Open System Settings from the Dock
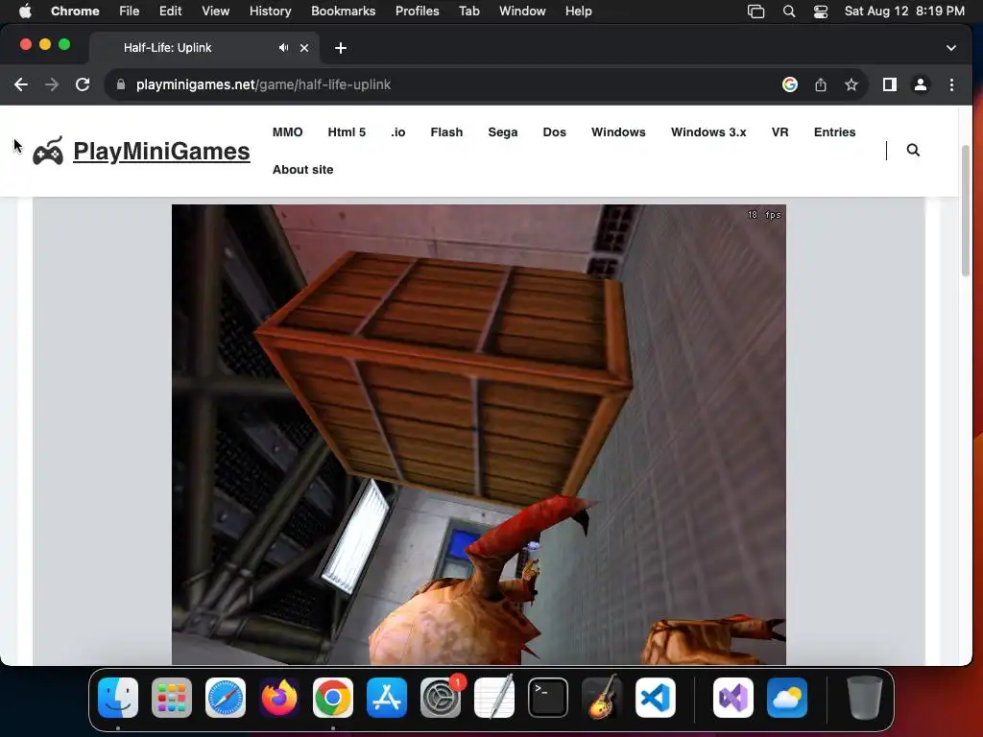 click(x=441, y=698)
